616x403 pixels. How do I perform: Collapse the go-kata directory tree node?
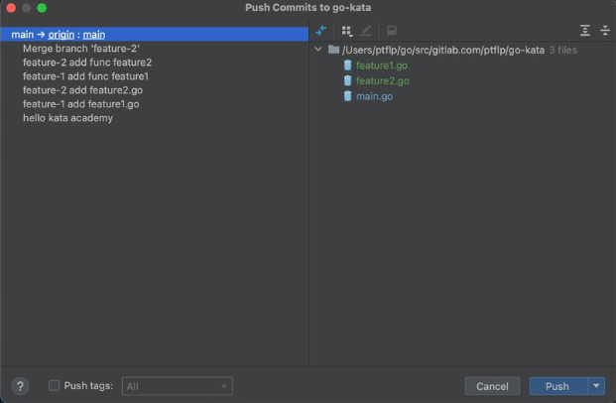317,50
